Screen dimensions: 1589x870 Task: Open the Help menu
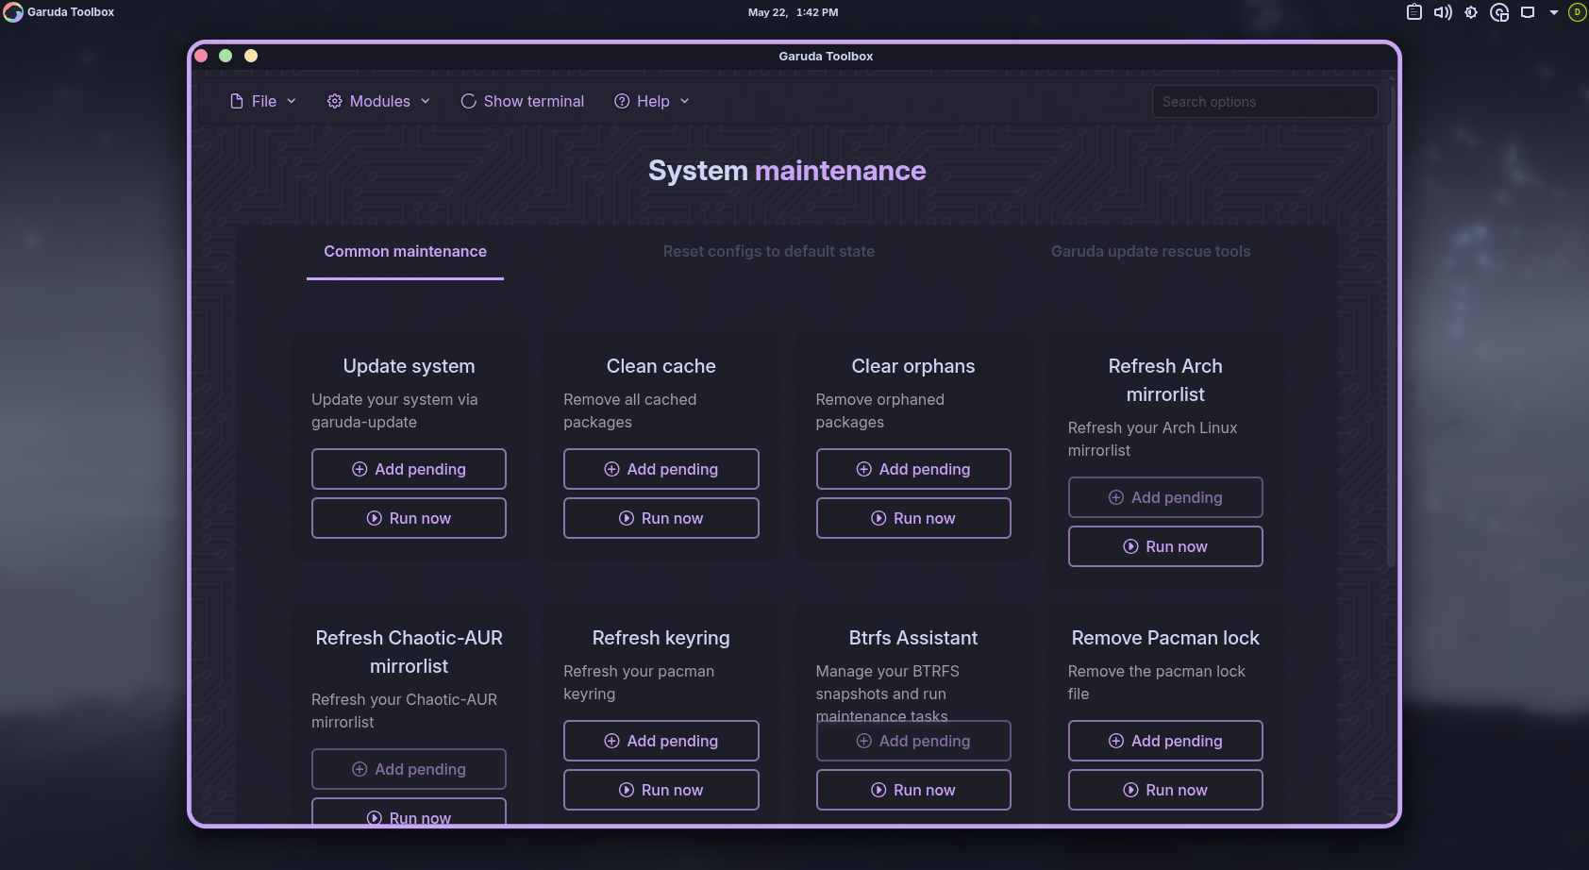[x=652, y=101]
